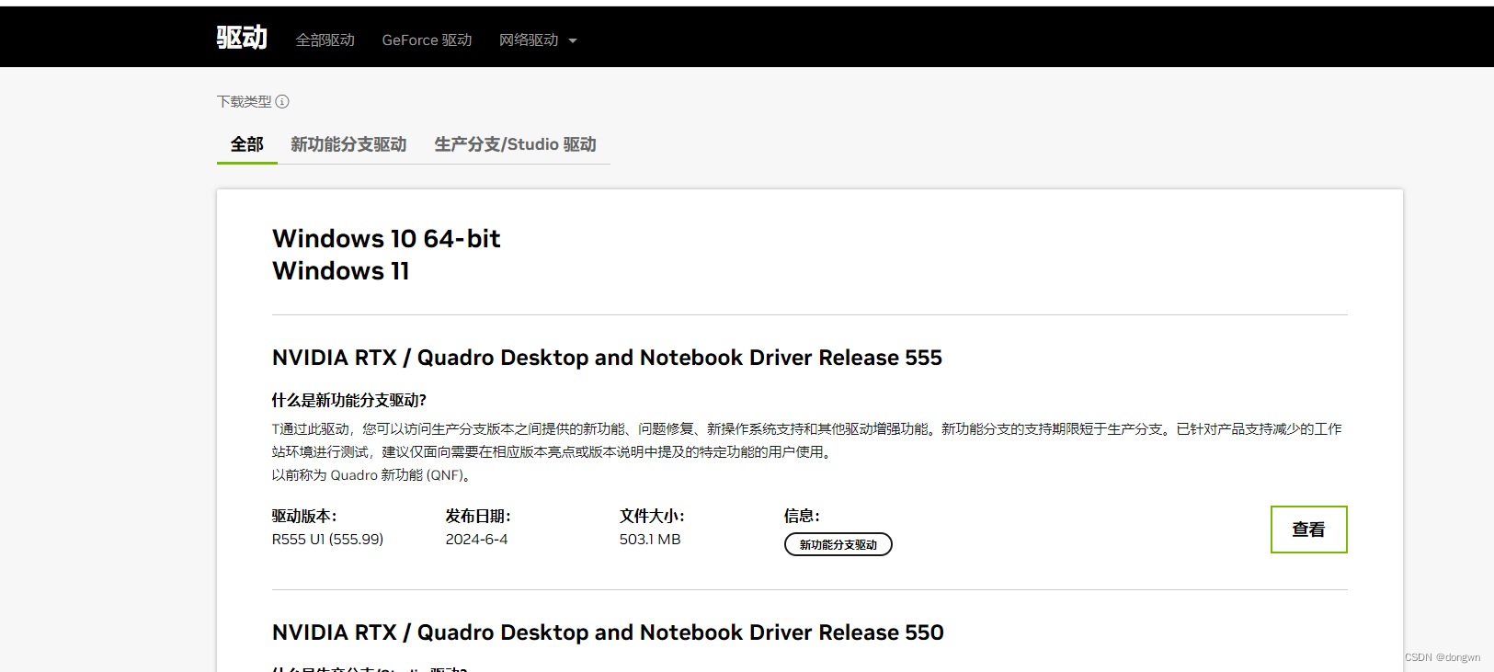Click the file size 503.1 MB

(650, 540)
